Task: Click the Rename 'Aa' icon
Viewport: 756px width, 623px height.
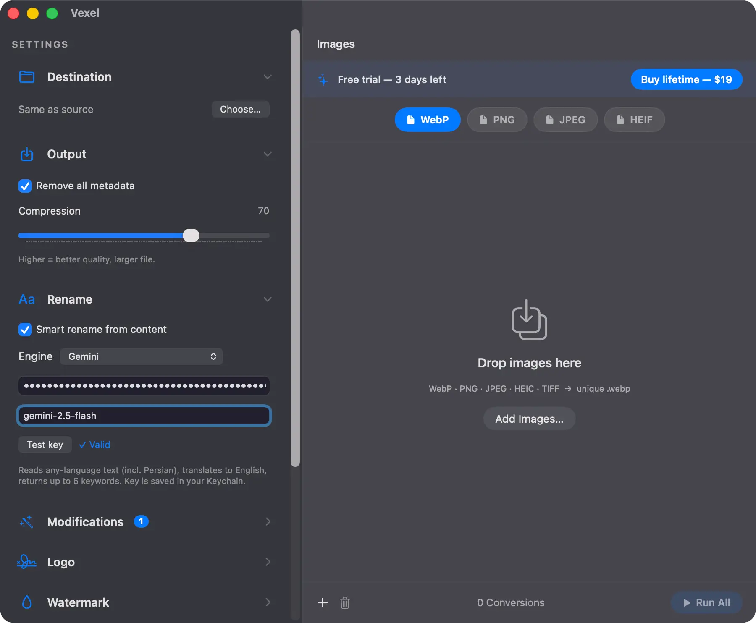Action: (x=27, y=299)
